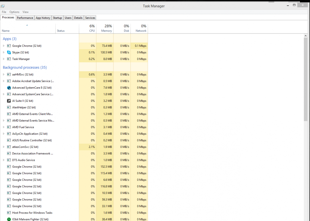Expand the aaHMSvc process

pyautogui.click(x=4, y=74)
